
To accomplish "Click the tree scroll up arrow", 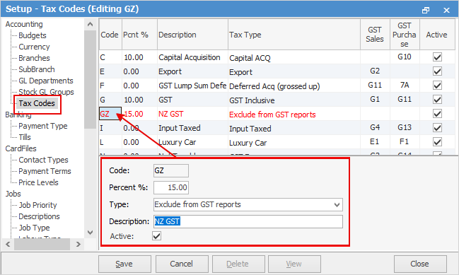I will pos(90,24).
